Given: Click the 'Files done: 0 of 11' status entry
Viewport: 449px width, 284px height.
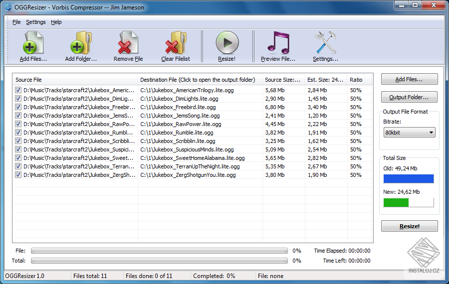Looking at the screenshot, I should pos(149,276).
